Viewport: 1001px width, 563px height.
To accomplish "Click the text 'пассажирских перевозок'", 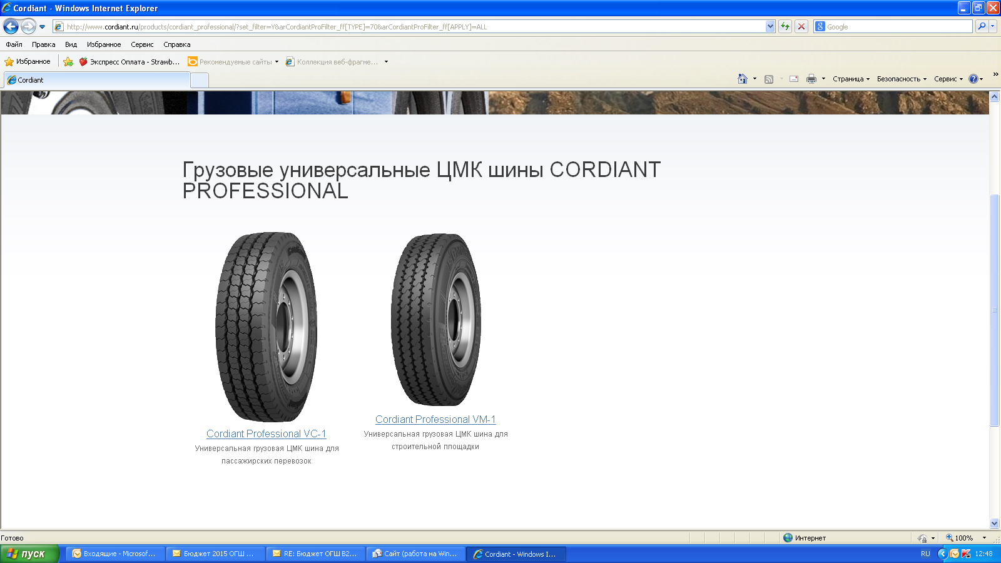I will [267, 461].
